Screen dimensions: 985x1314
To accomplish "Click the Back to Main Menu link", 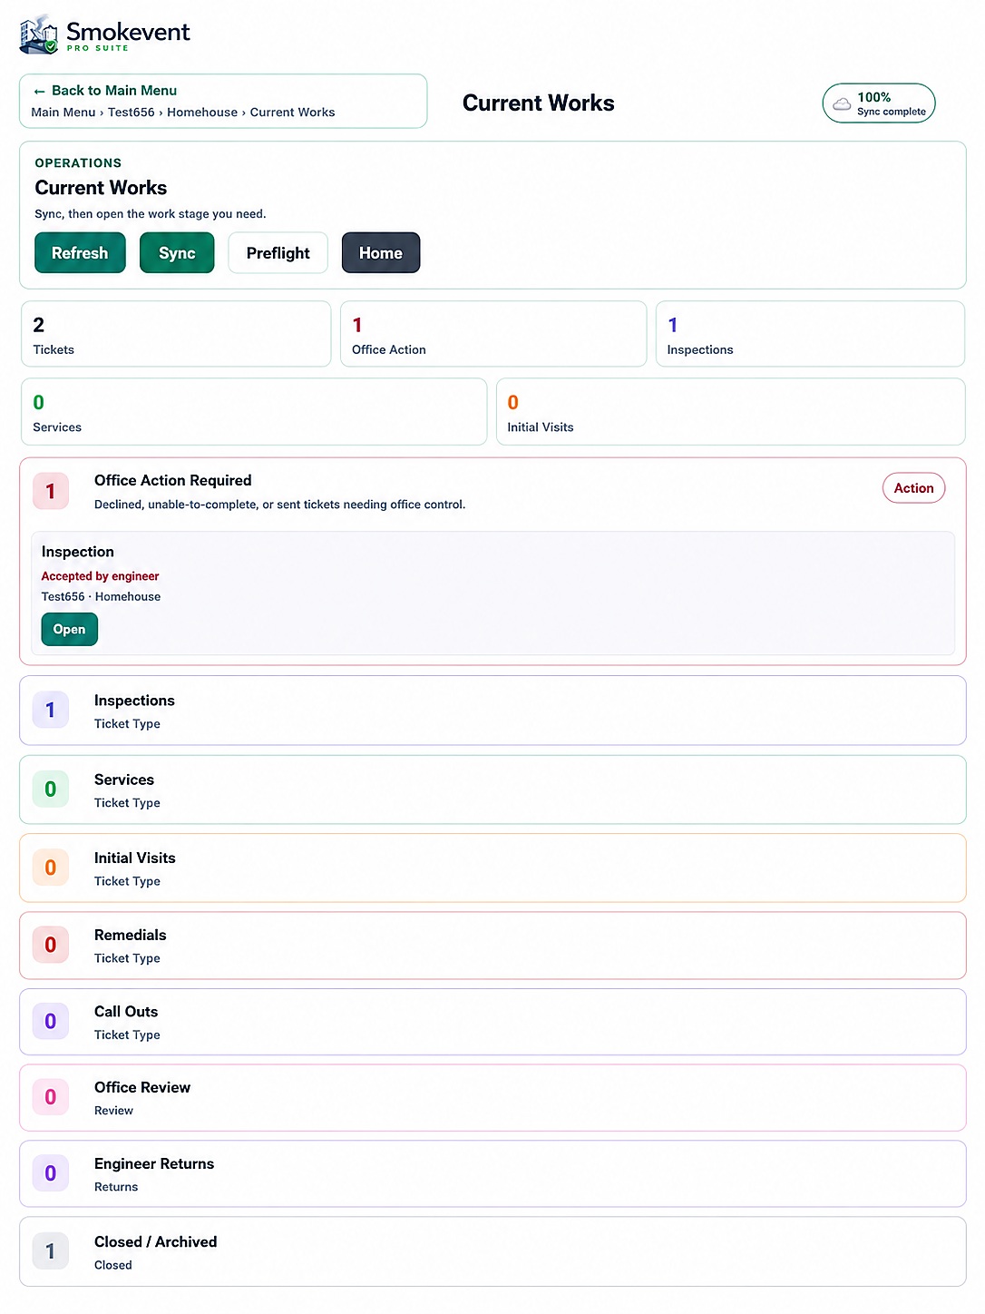I will [x=105, y=91].
